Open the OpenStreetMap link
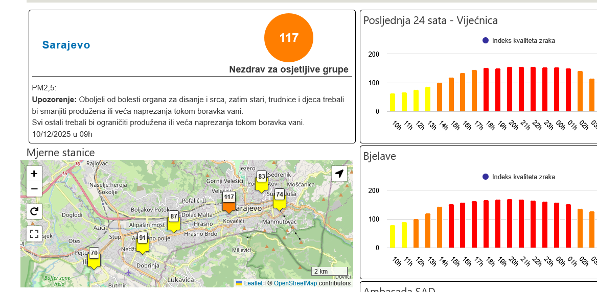This screenshot has width=597, height=292. 295,283
